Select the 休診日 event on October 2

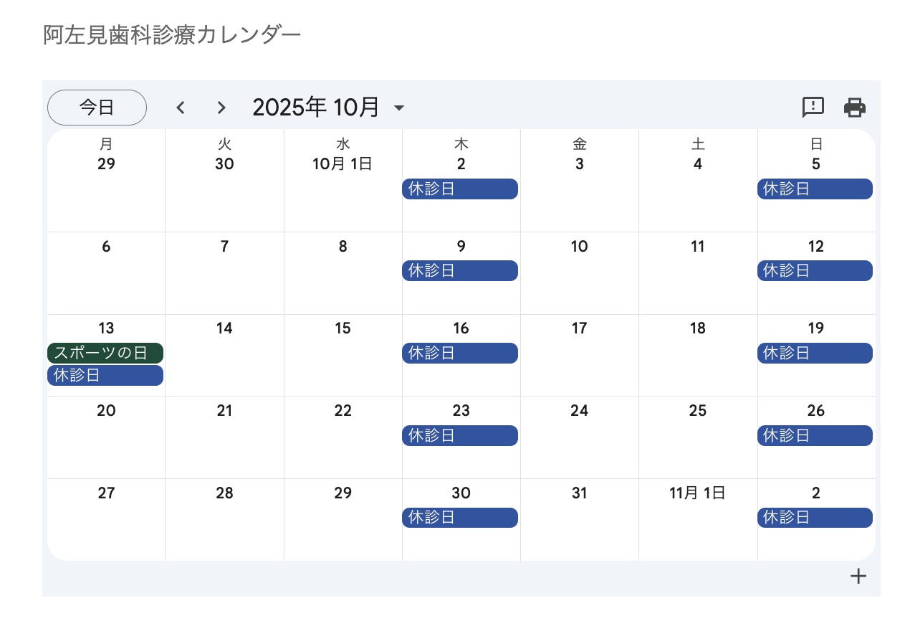tap(460, 189)
